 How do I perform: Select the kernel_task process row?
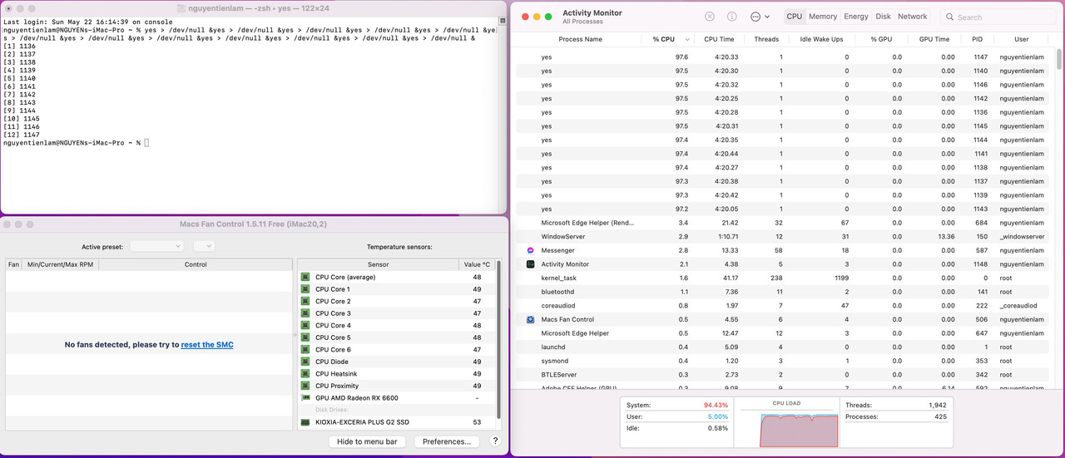pyautogui.click(x=784, y=278)
